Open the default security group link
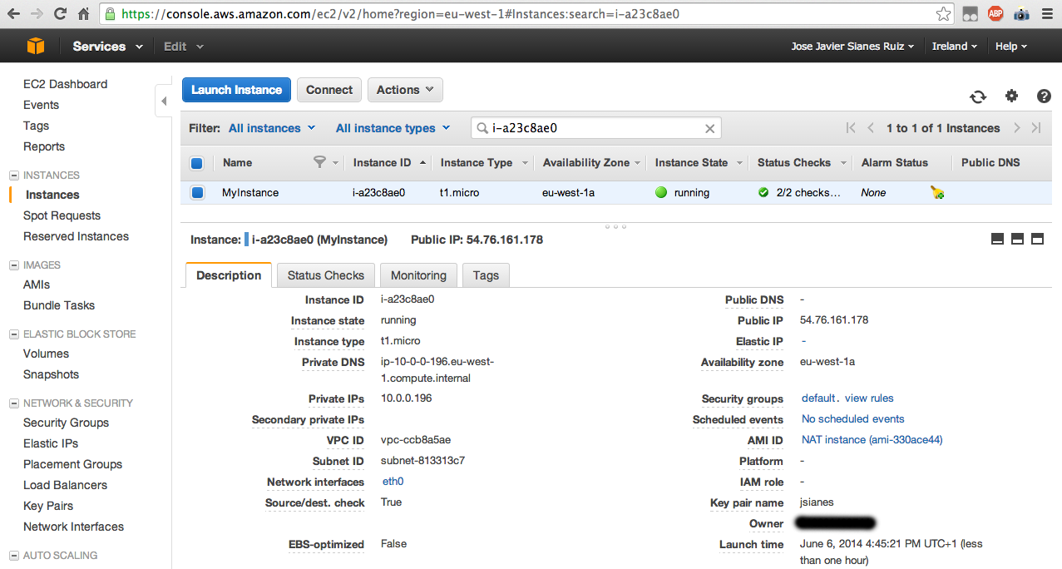 819,398
